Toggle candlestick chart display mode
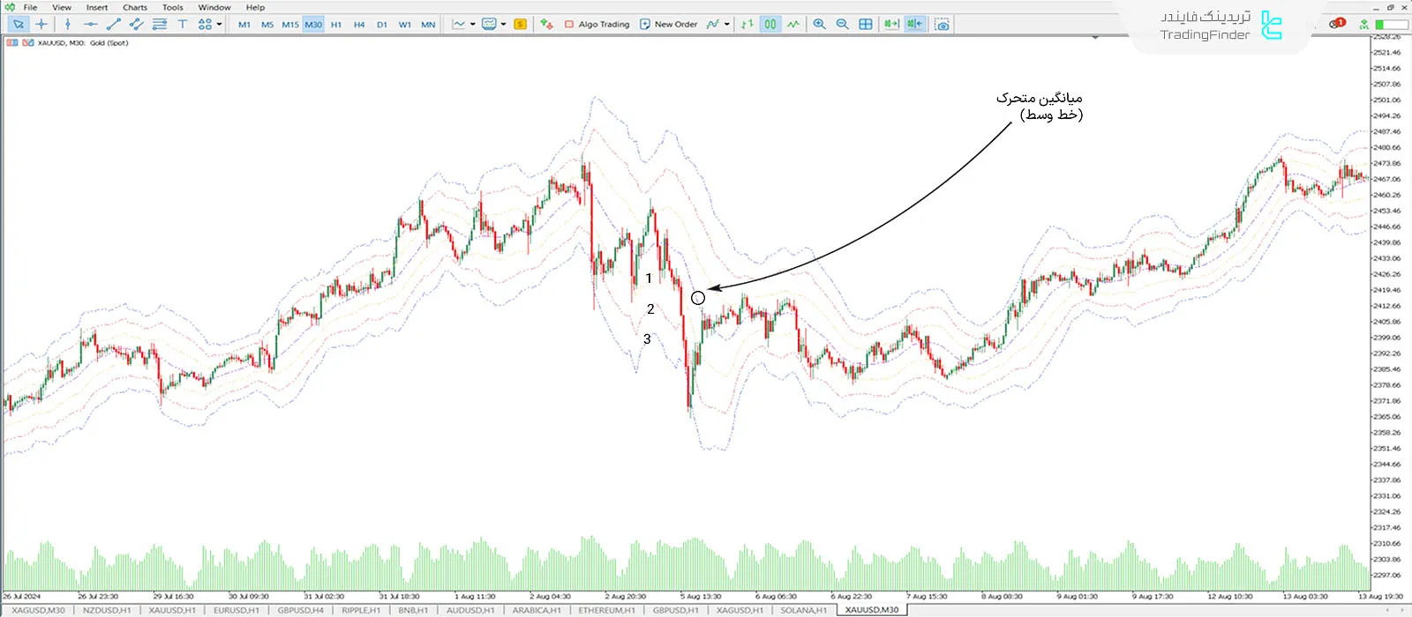Image resolution: width=1412 pixels, height=617 pixels. (x=770, y=24)
